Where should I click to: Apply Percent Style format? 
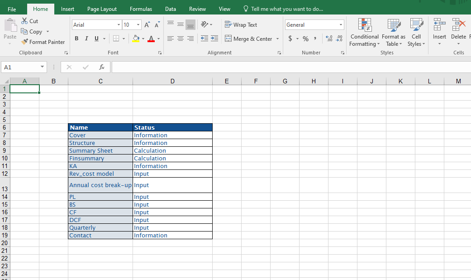point(305,39)
